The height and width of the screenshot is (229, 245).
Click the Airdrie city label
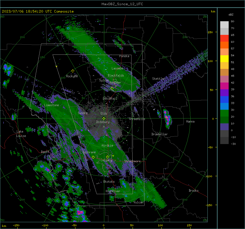pos(107,145)
